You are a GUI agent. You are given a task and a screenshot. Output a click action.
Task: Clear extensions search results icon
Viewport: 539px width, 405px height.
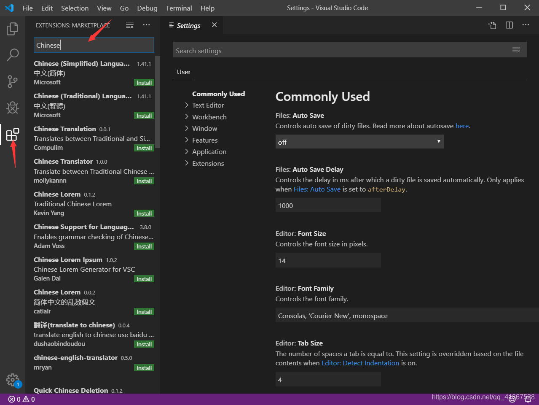130,25
